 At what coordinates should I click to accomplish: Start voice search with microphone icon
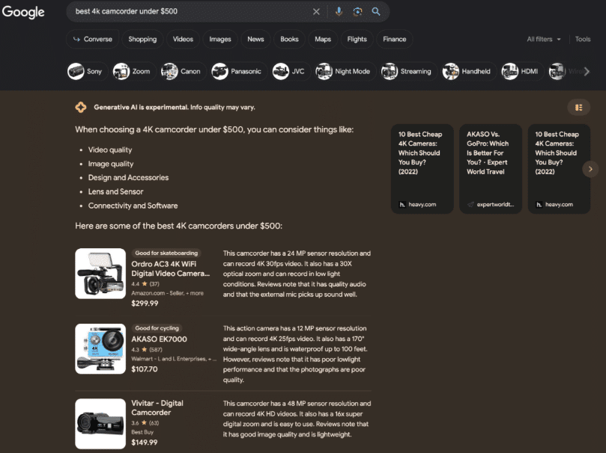pos(339,12)
